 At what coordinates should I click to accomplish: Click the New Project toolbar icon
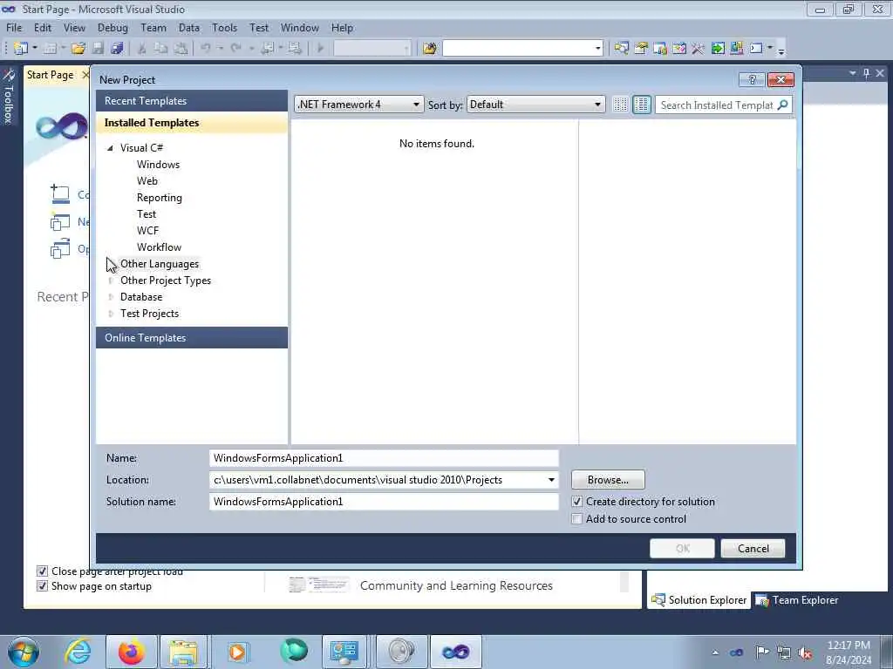21,49
